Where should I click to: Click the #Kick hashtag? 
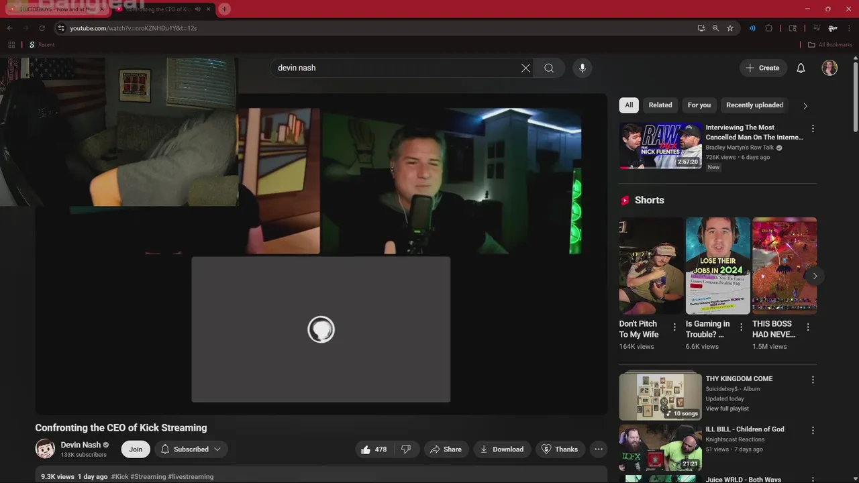[119, 477]
